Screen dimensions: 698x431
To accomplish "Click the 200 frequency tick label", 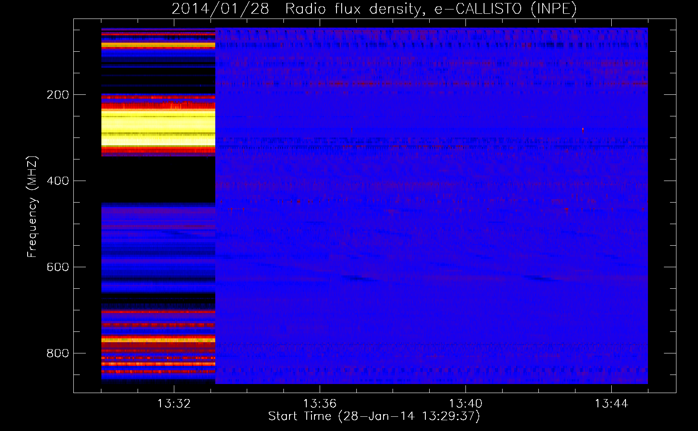I will [x=58, y=95].
